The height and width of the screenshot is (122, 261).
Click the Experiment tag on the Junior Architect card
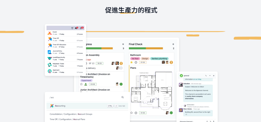86,80
